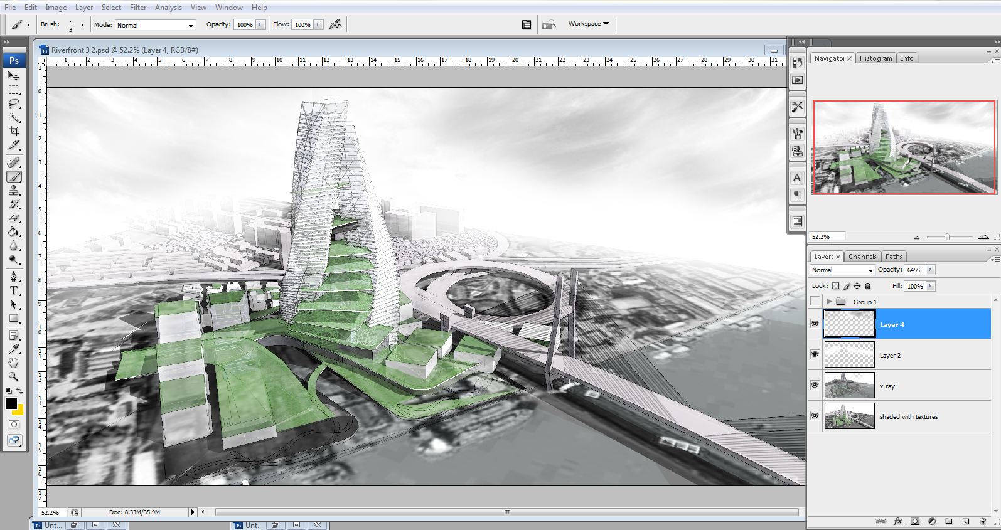Create a new layer
This screenshot has width=1001, height=530.
pos(966,521)
